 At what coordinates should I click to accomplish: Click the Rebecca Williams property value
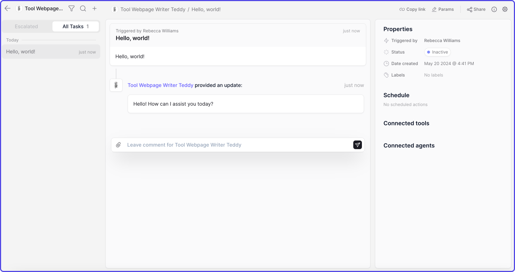442,41
